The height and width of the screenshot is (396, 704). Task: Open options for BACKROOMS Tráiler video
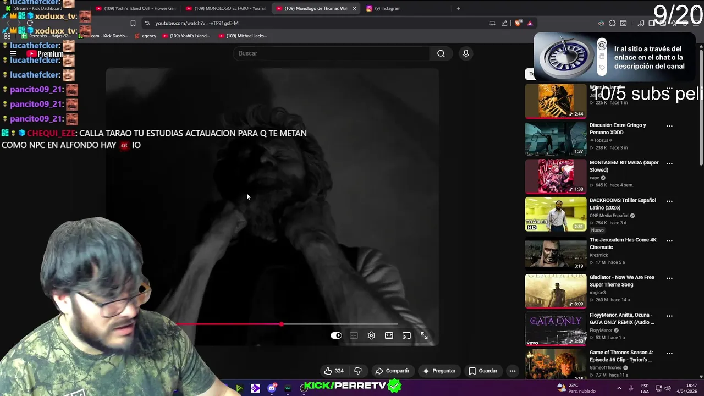[x=669, y=201]
